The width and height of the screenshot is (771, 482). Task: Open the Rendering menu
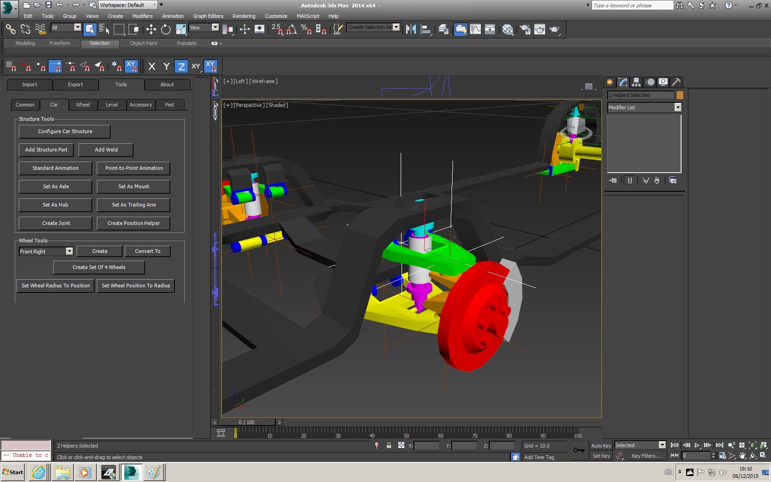tap(244, 16)
